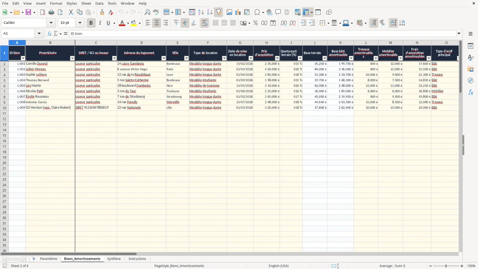Click the font color red swatch

pyautogui.click(x=122, y=23)
